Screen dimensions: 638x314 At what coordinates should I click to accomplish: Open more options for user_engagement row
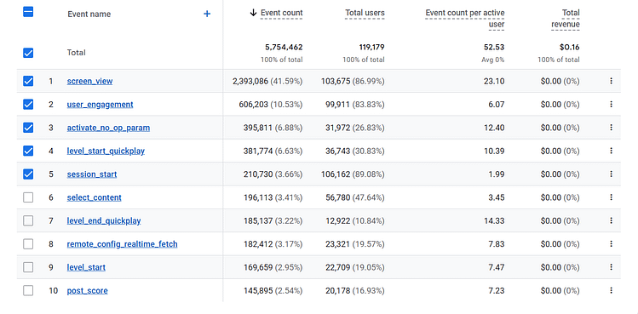click(x=611, y=105)
